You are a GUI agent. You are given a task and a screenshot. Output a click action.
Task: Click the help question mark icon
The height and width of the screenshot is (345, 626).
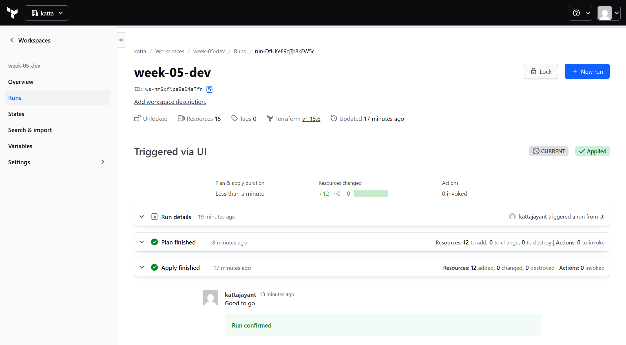click(x=576, y=13)
